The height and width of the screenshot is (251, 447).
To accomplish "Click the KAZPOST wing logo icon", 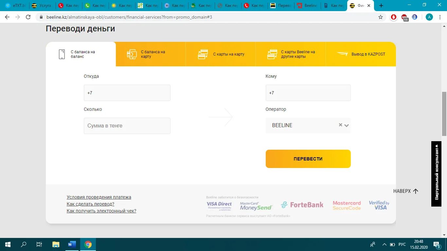I will [342, 54].
